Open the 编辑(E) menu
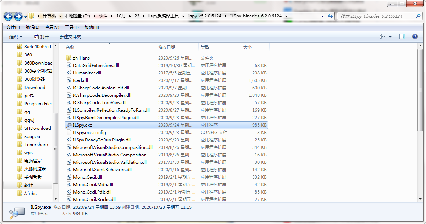The image size is (426, 224). (32, 27)
